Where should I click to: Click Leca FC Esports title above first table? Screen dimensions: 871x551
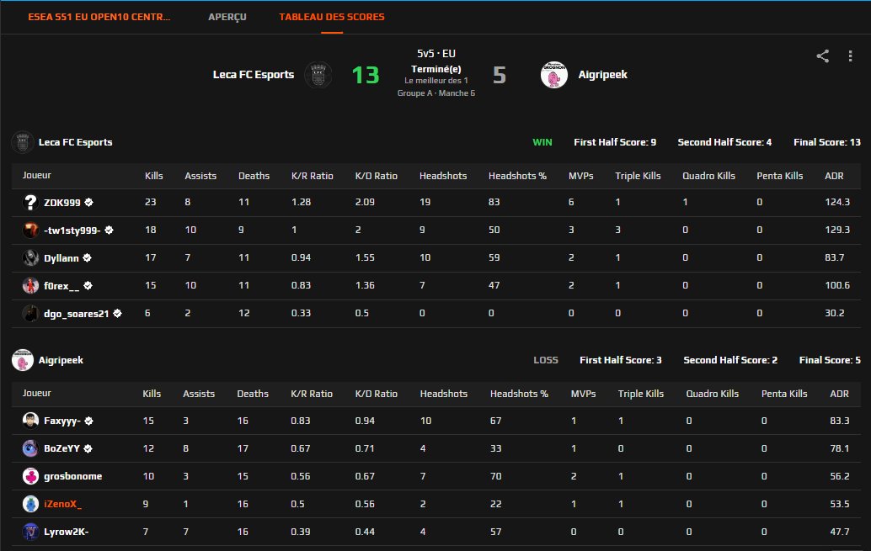point(76,142)
